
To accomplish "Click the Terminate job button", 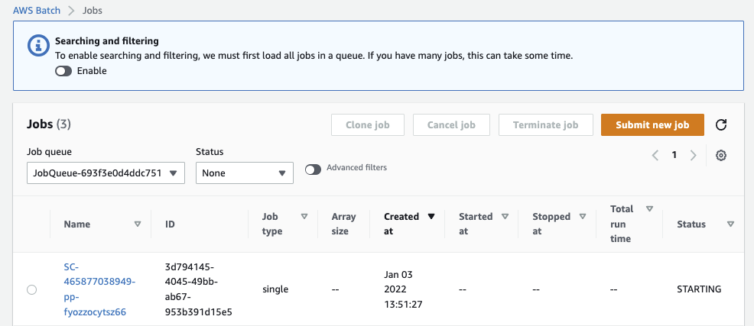I will [546, 125].
